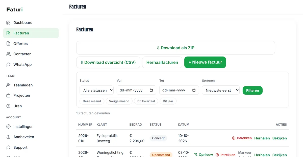Open the Nieuwste eerst sort dropdown
The image size is (303, 157).
(221, 90)
